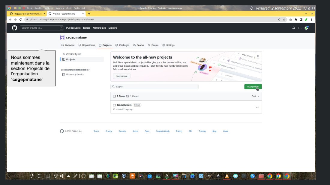The height and width of the screenshot is (185, 330).
Task: Select the 1 Open projects filter
Action: [x=119, y=96]
